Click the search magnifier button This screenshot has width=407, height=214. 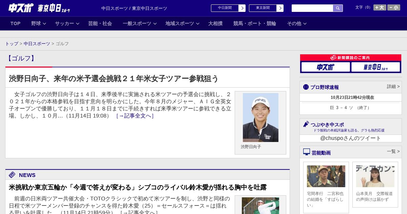pos(338,8)
